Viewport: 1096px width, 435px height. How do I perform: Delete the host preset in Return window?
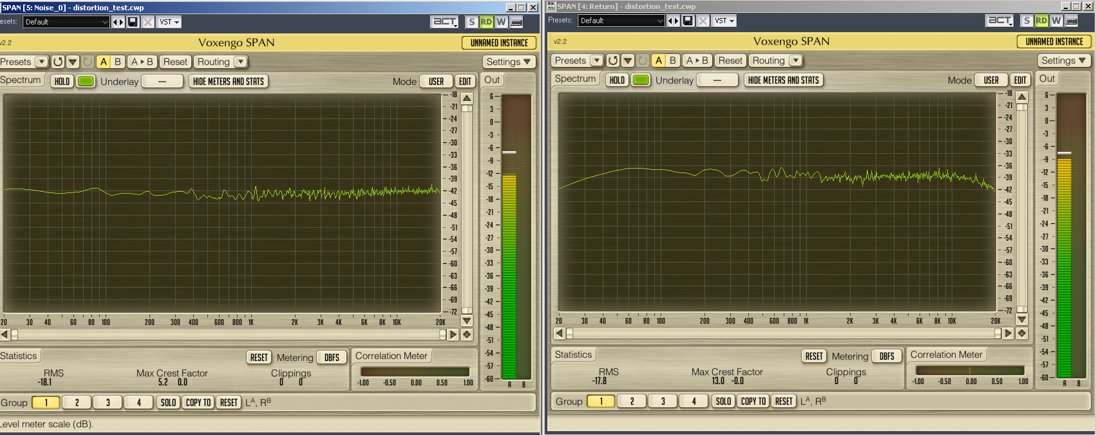(703, 21)
